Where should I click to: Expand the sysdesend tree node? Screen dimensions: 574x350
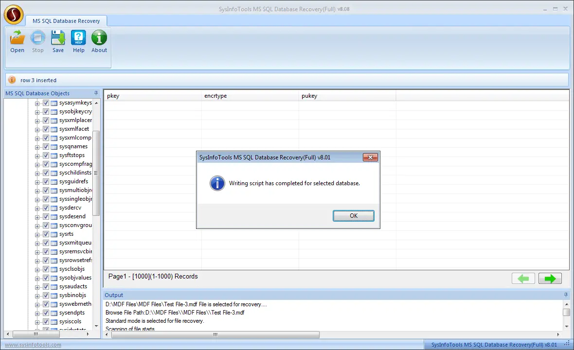[x=37, y=217]
